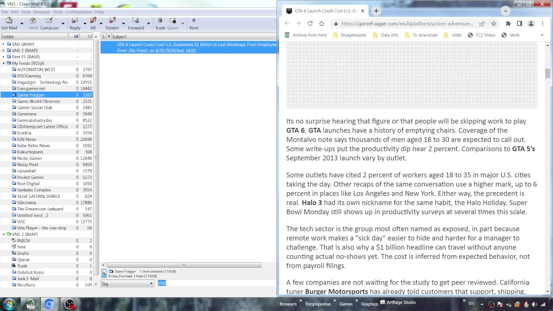The image size is (553, 311).
Task: Open the Junk E-Mail folder
Action: tap(47, 279)
